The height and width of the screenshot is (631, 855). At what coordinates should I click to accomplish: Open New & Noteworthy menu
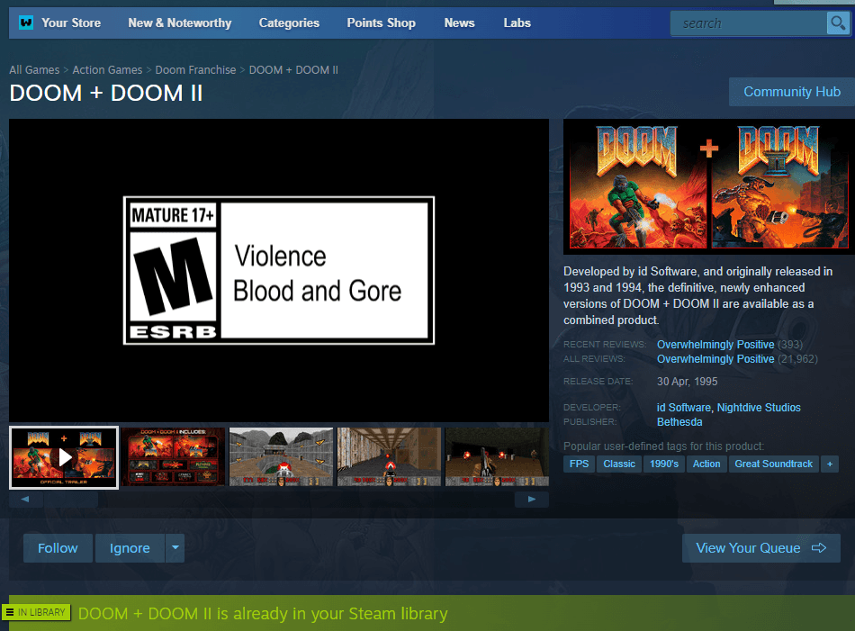(x=179, y=23)
